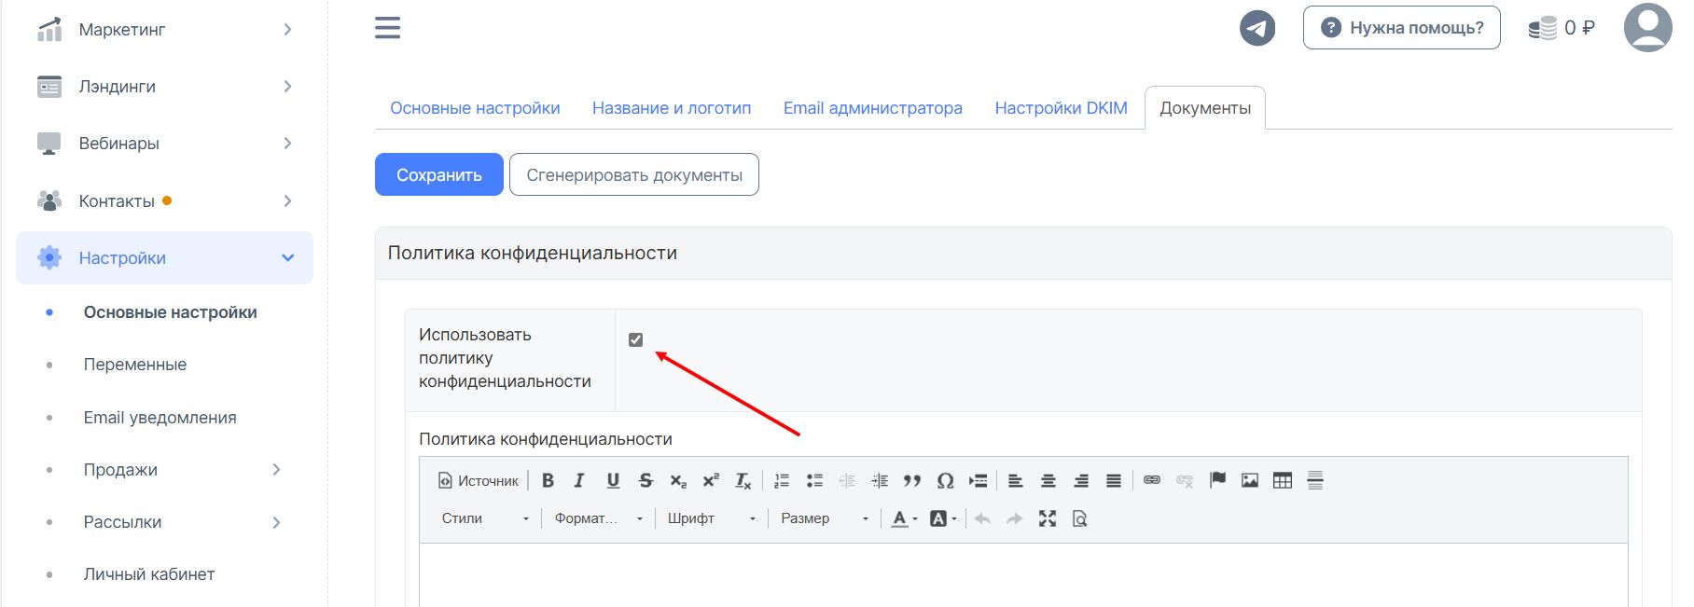Switch to Основные настройки tab

coord(475,108)
